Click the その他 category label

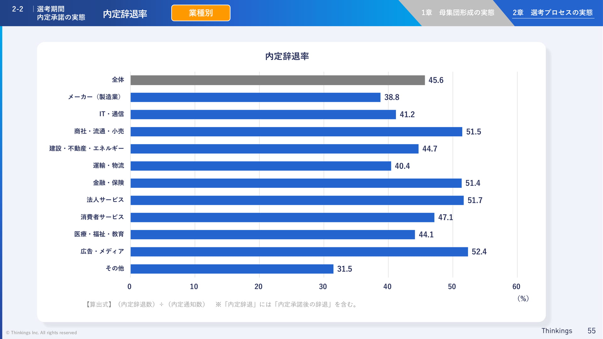(x=115, y=268)
